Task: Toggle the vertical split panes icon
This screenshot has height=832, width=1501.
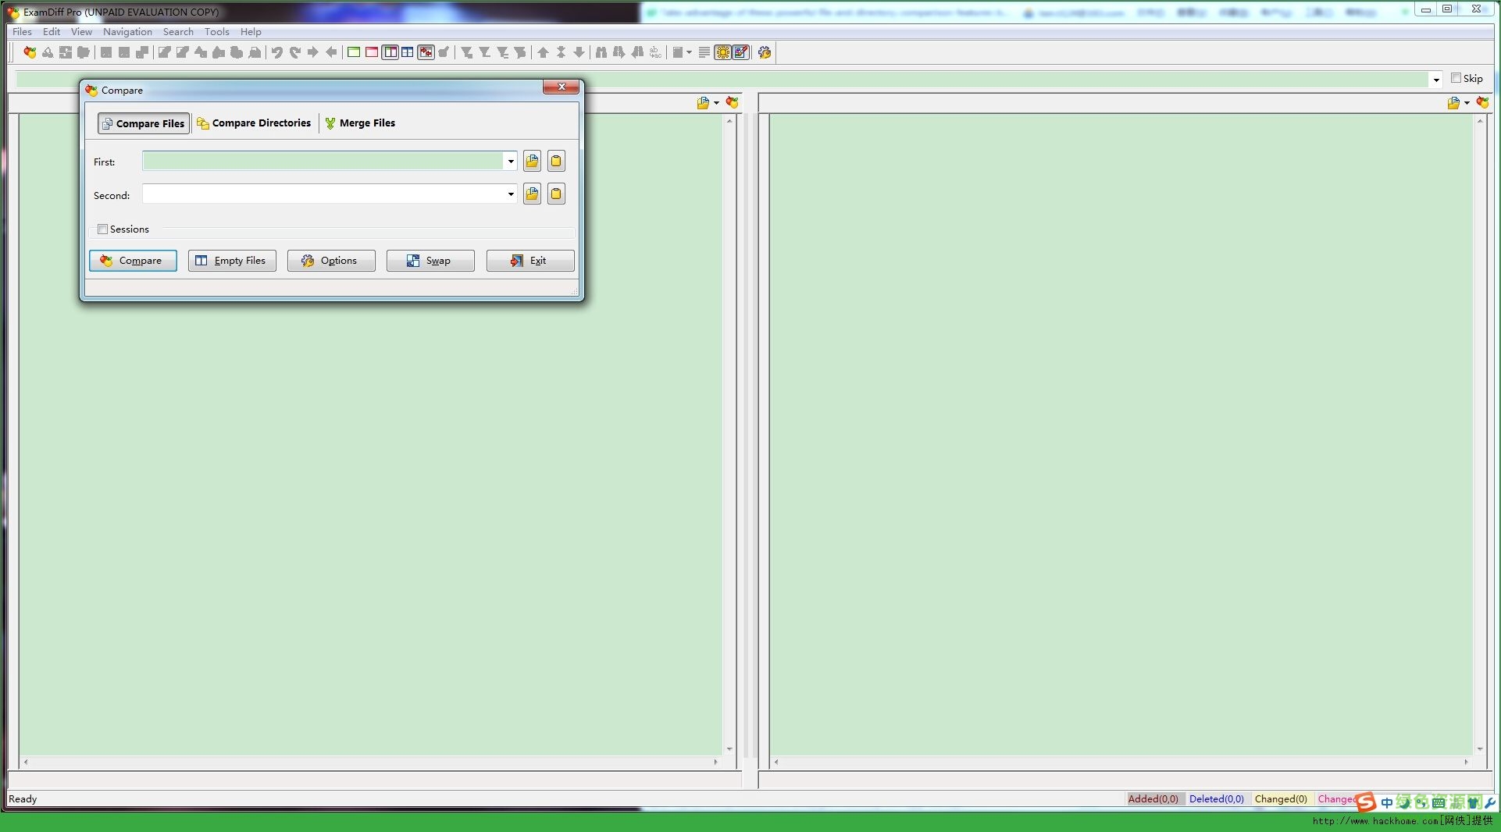Action: [390, 52]
